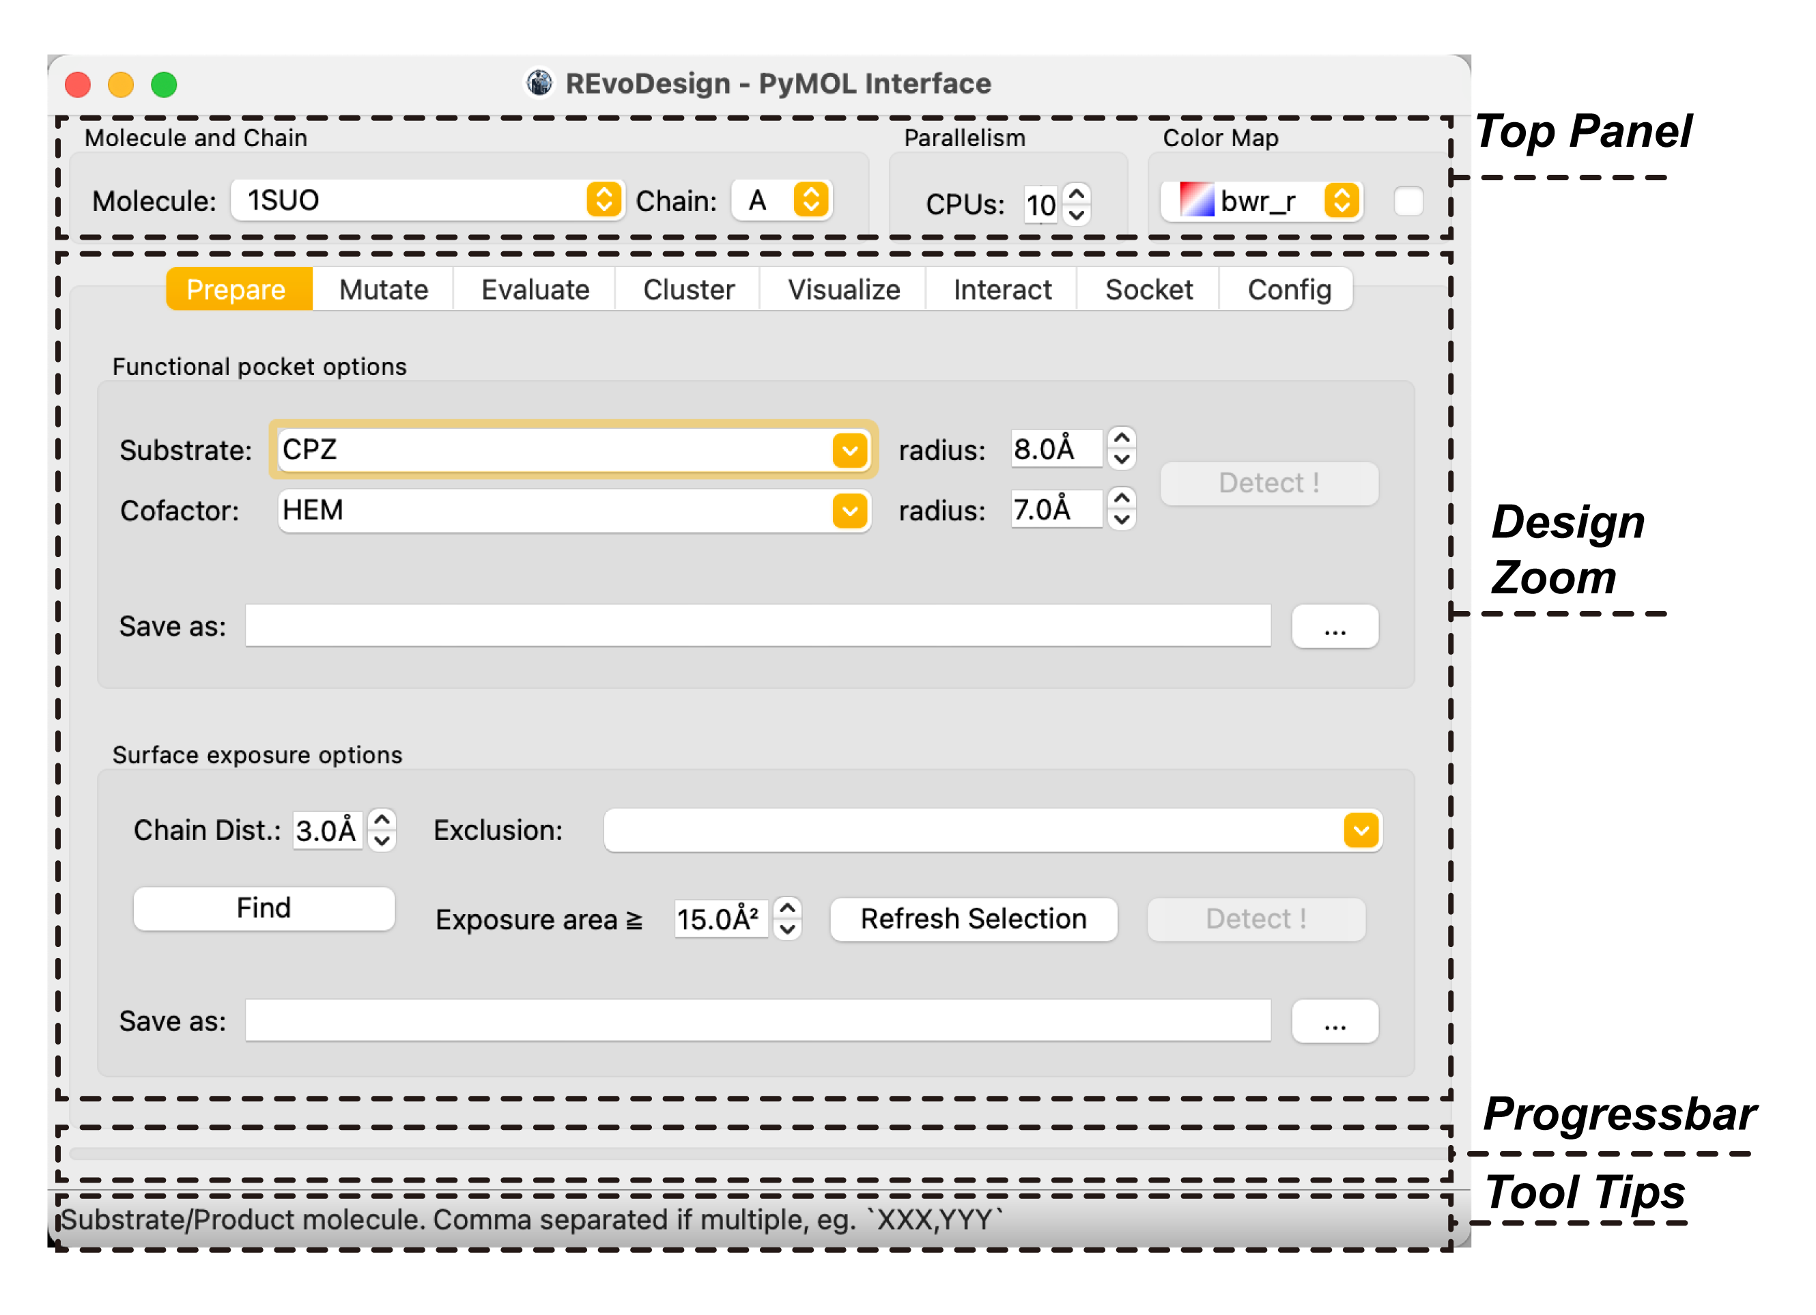Open the Exclusion dropdown arrow
The height and width of the screenshot is (1315, 1816).
click(x=1361, y=830)
